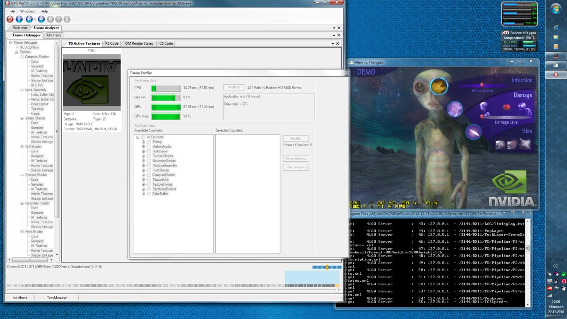Open the CS Code tab
Image resolution: width=567 pixels, height=319 pixels.
166,43
